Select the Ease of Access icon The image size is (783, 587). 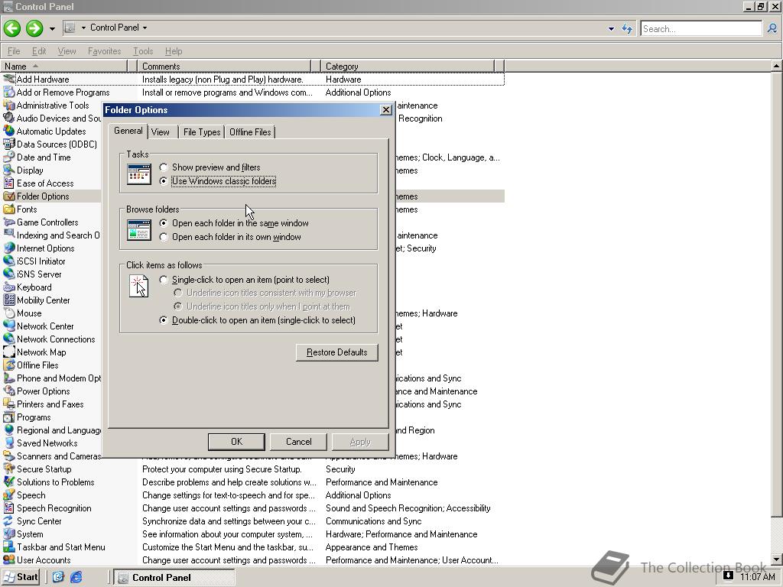tap(9, 183)
